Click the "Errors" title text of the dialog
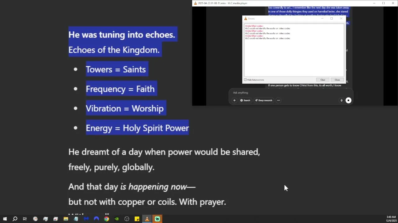Viewport: 398px width, 223px height. 251,19
